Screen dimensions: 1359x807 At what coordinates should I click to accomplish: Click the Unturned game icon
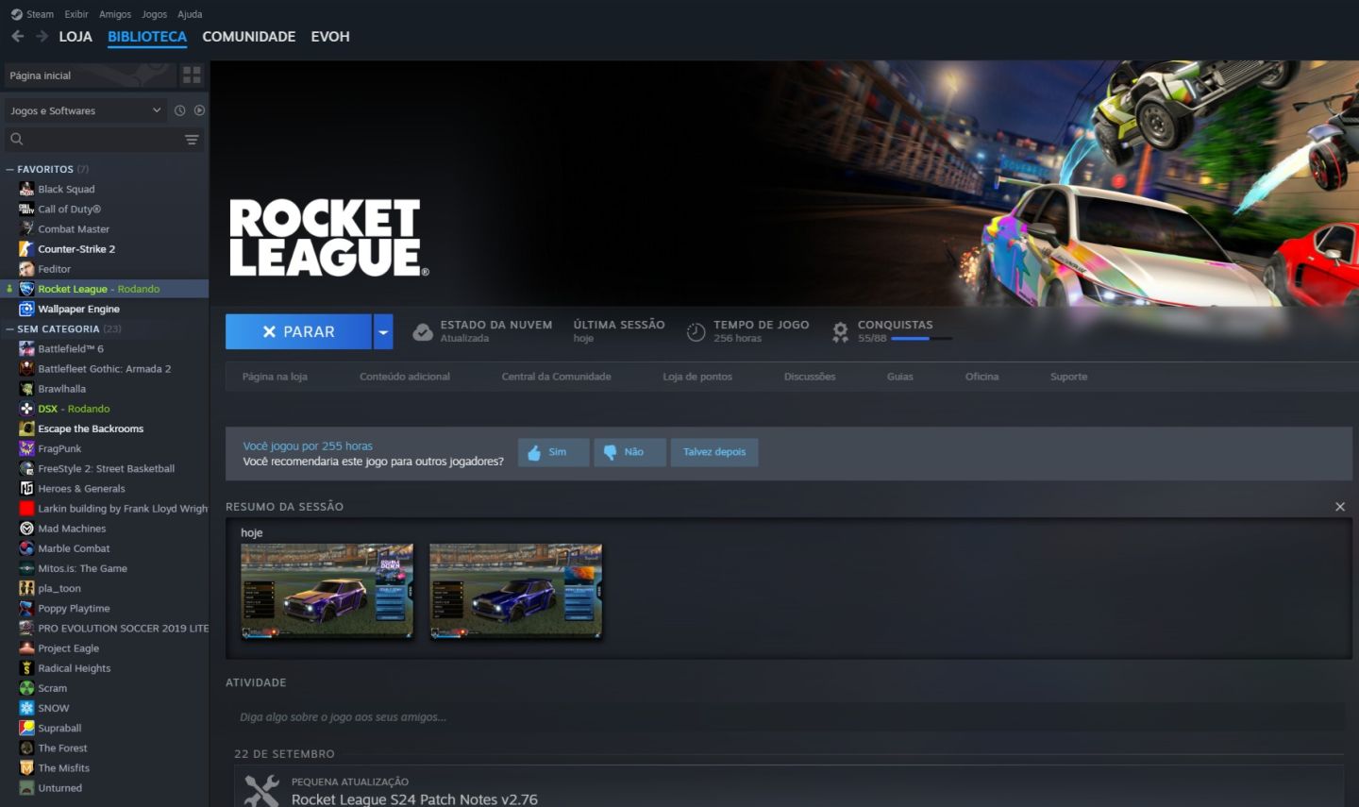[26, 788]
